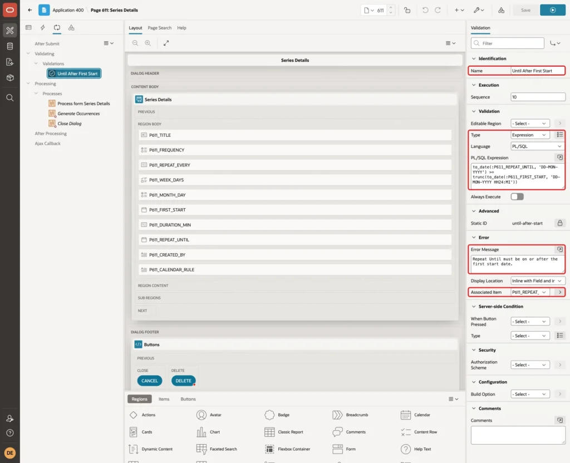Click the DE user avatar

click(x=10, y=453)
